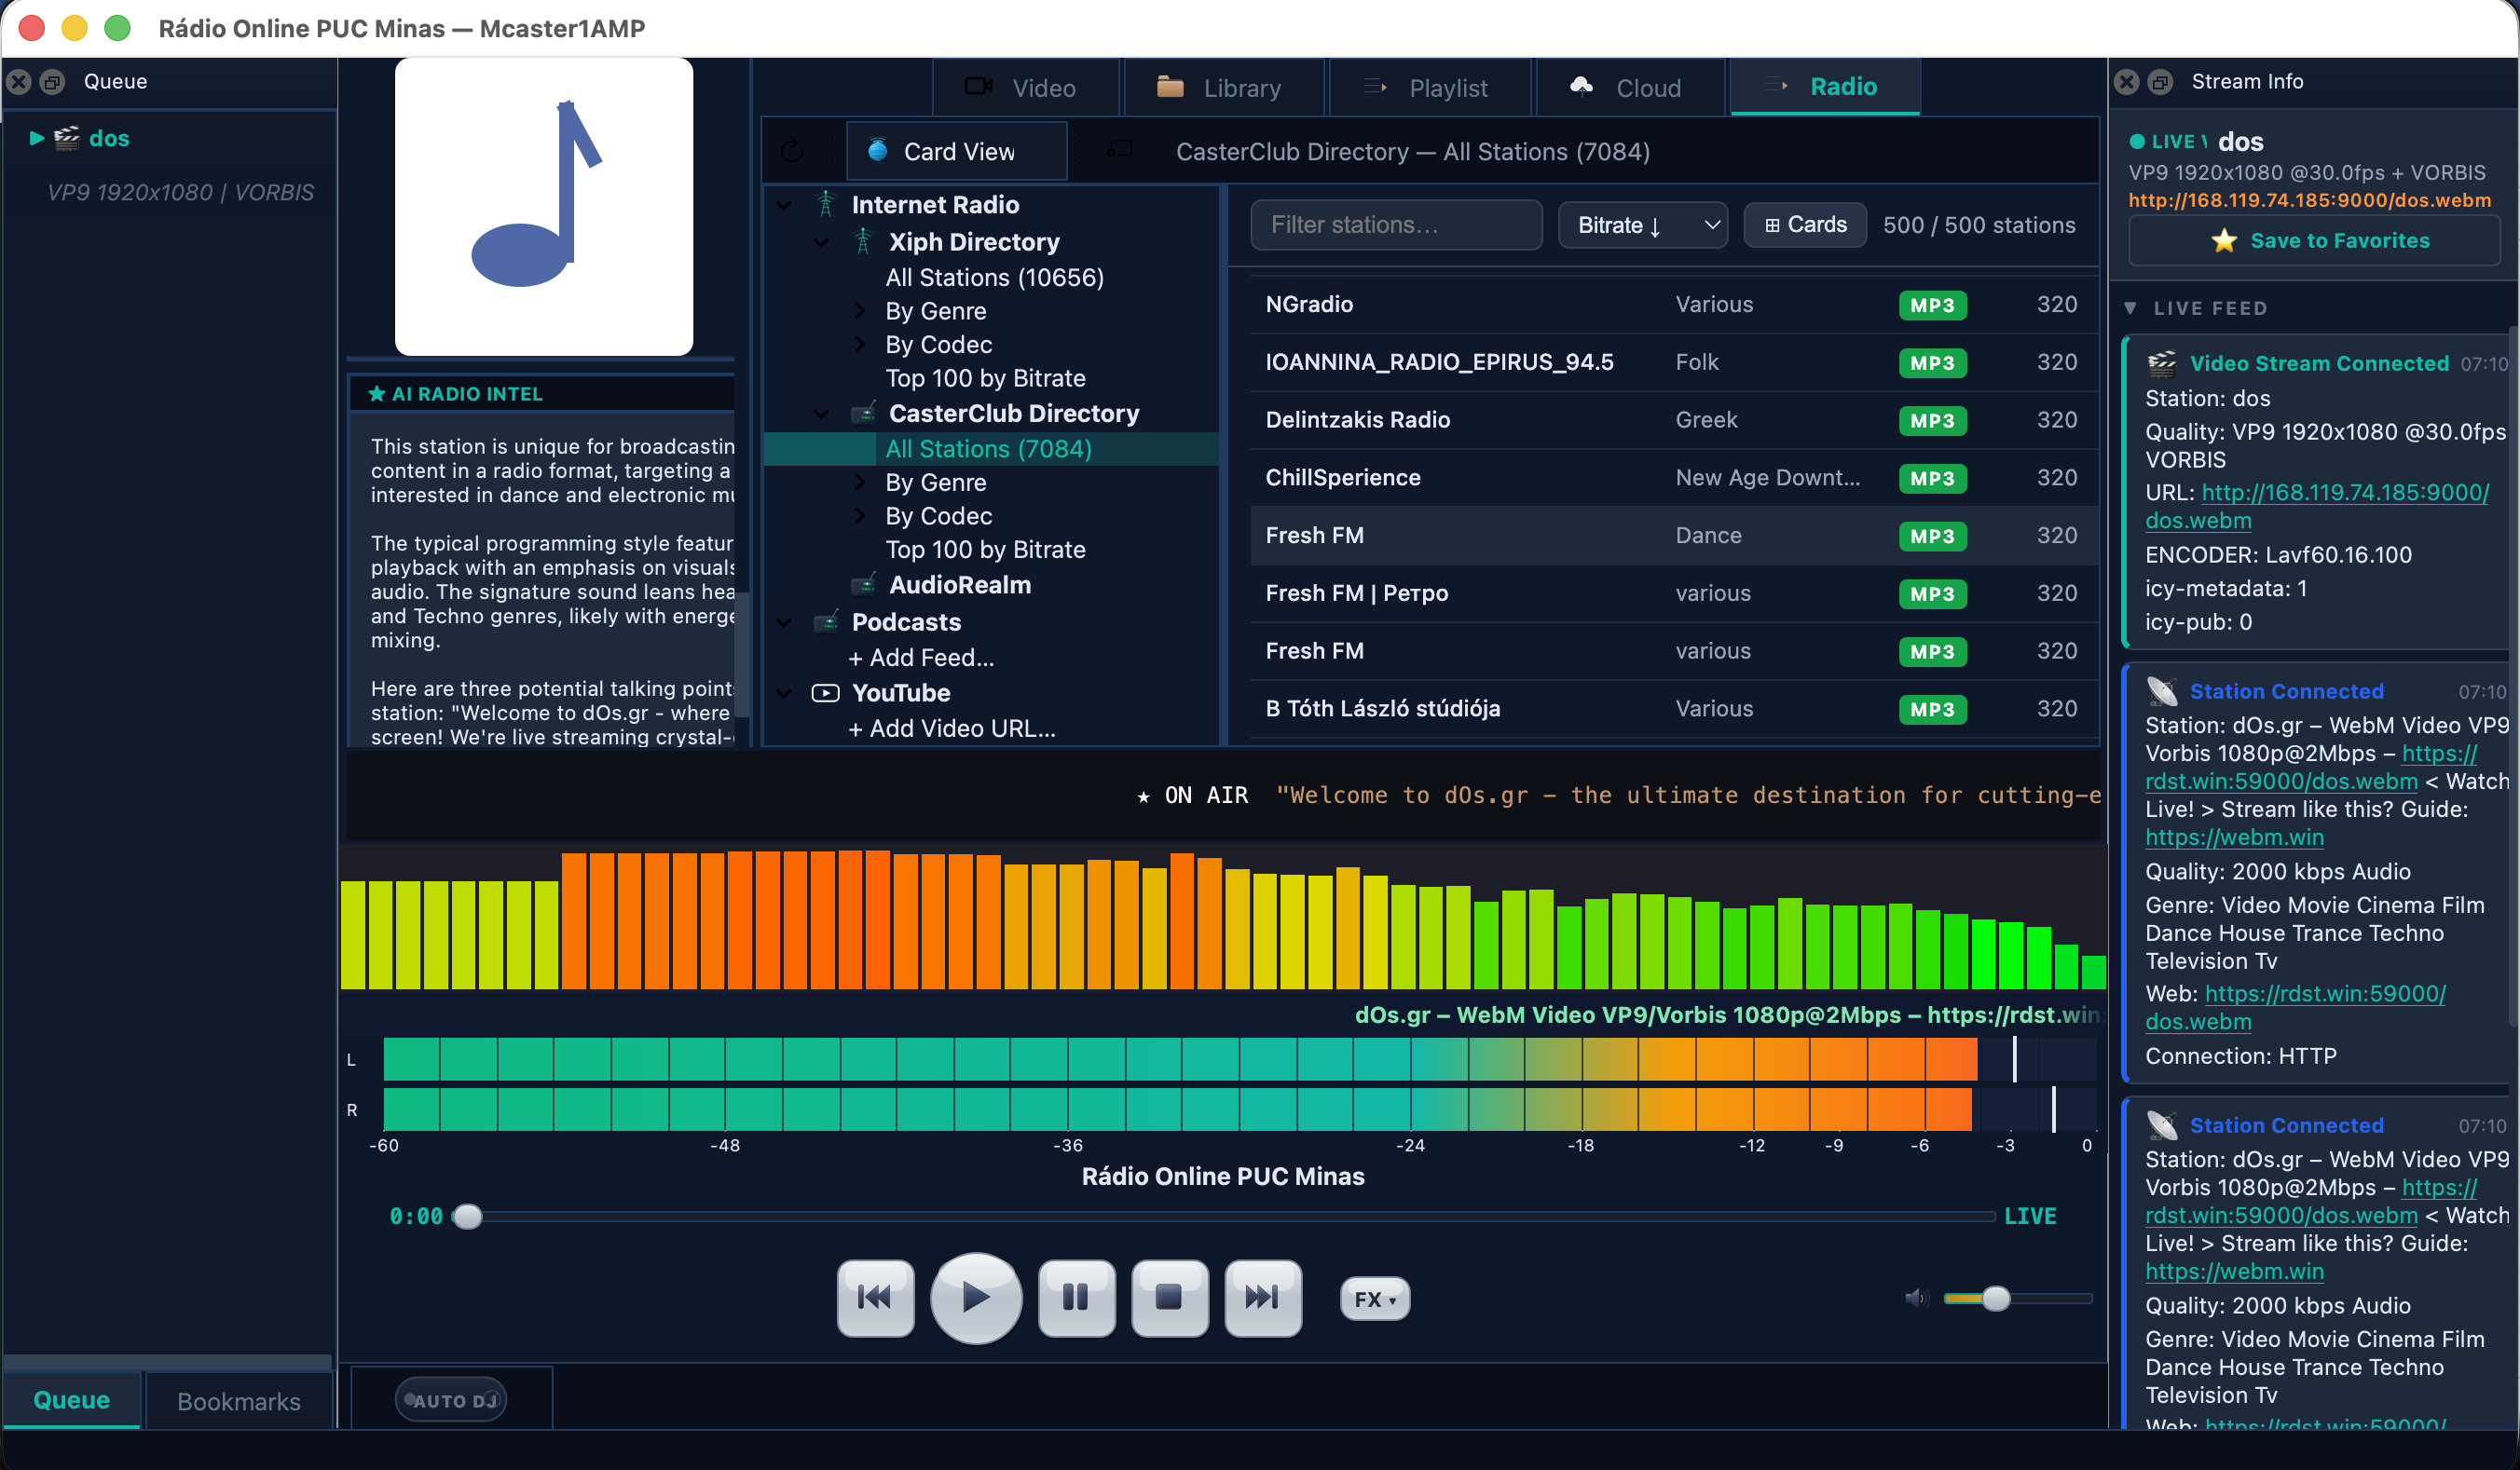2520x1470 pixels.
Task: Toggle the Auto DJ switch
Action: pos(452,1400)
